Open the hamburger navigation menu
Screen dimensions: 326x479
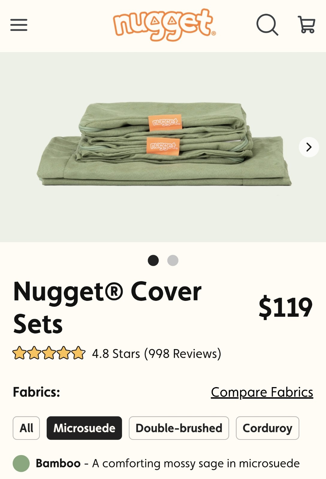click(19, 25)
